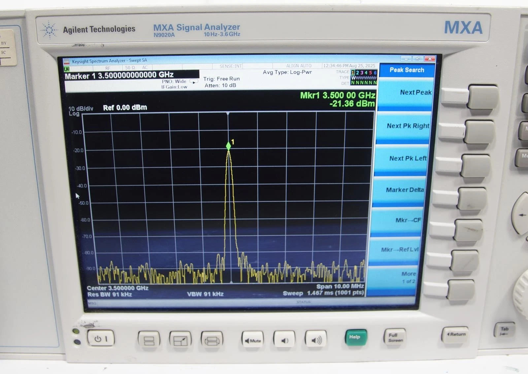This screenshot has width=528, height=374.
Task: Click the next window button below the screen
Action: (212, 340)
